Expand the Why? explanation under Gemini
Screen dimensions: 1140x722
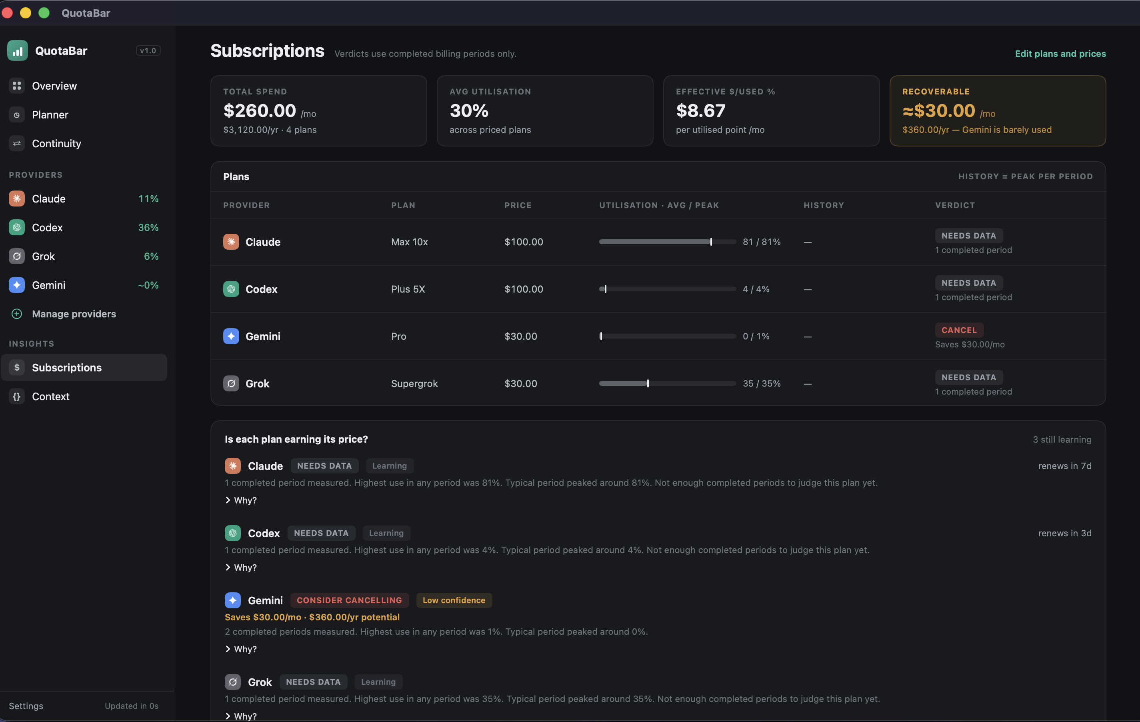click(x=241, y=649)
